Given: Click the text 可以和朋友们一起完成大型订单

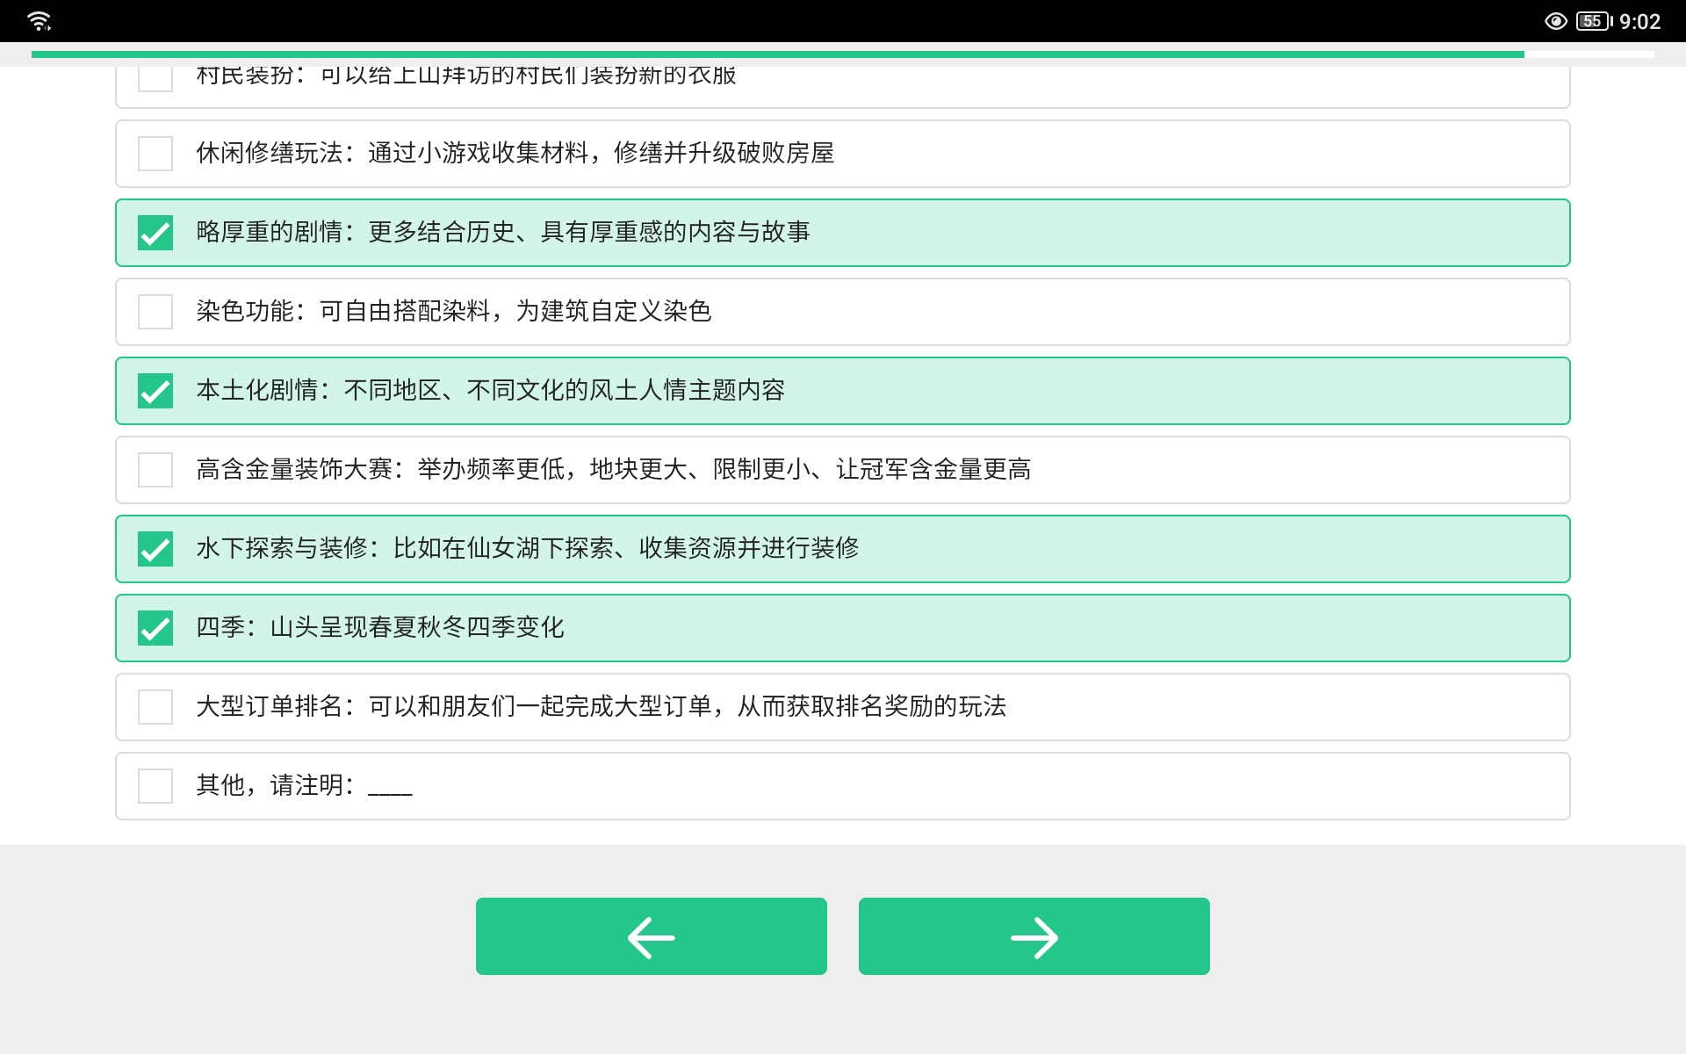Looking at the screenshot, I should [540, 706].
